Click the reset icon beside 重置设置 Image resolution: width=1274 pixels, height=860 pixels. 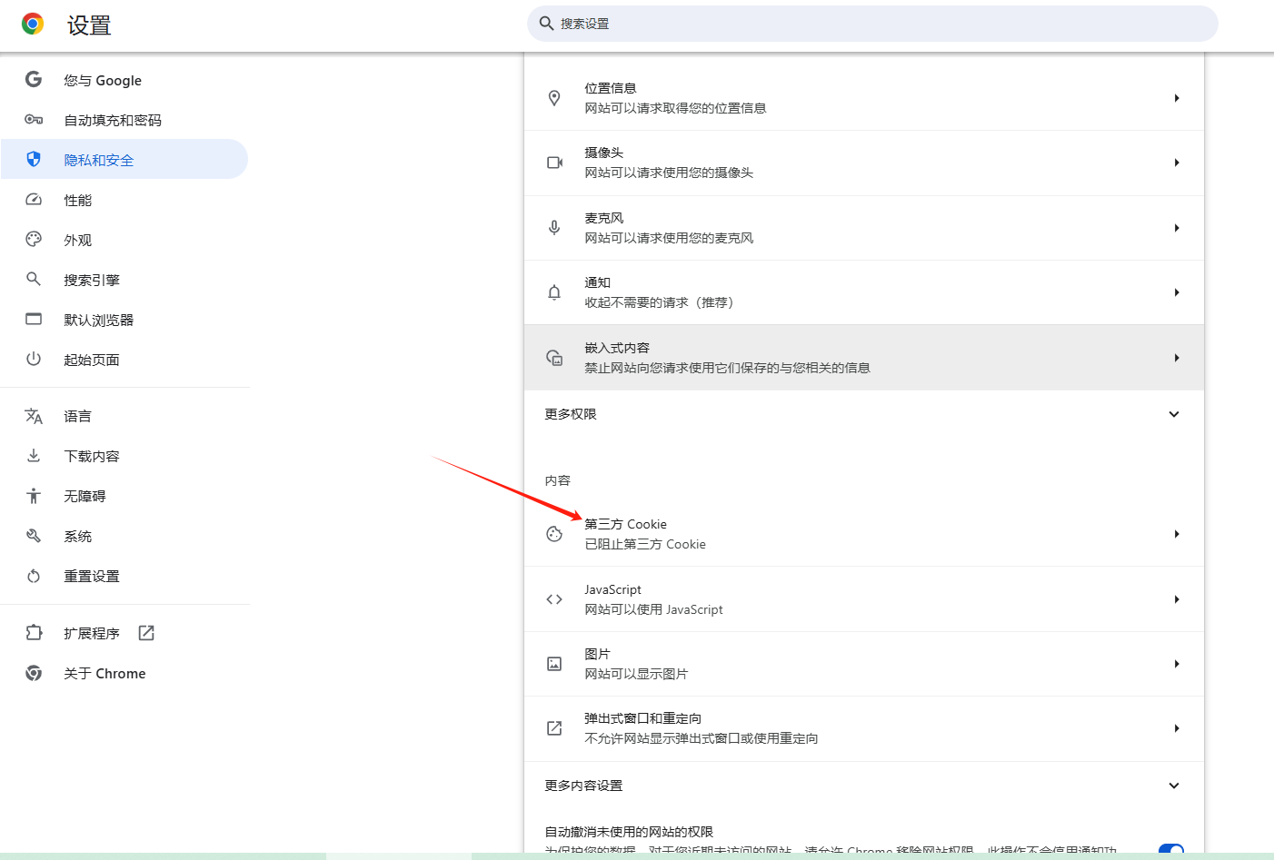(x=34, y=576)
